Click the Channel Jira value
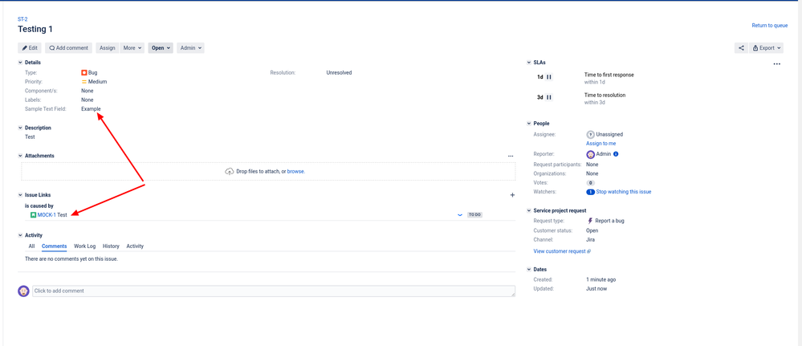Viewport: 802px width, 346px height. point(591,239)
